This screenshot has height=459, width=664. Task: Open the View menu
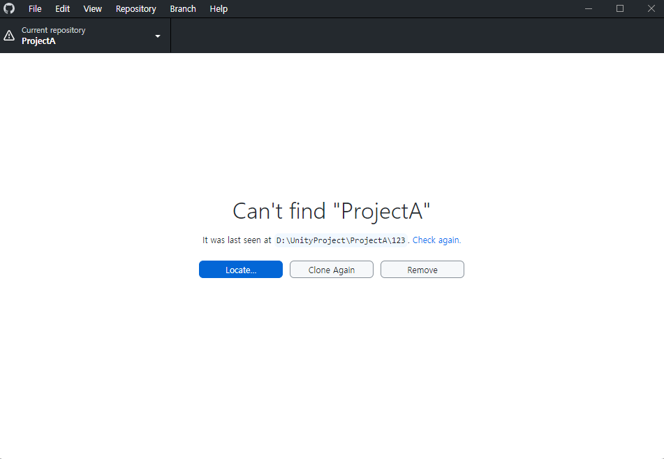[x=92, y=8]
